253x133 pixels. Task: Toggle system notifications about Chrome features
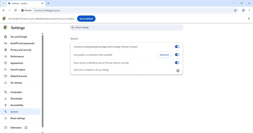pyautogui.click(x=177, y=63)
